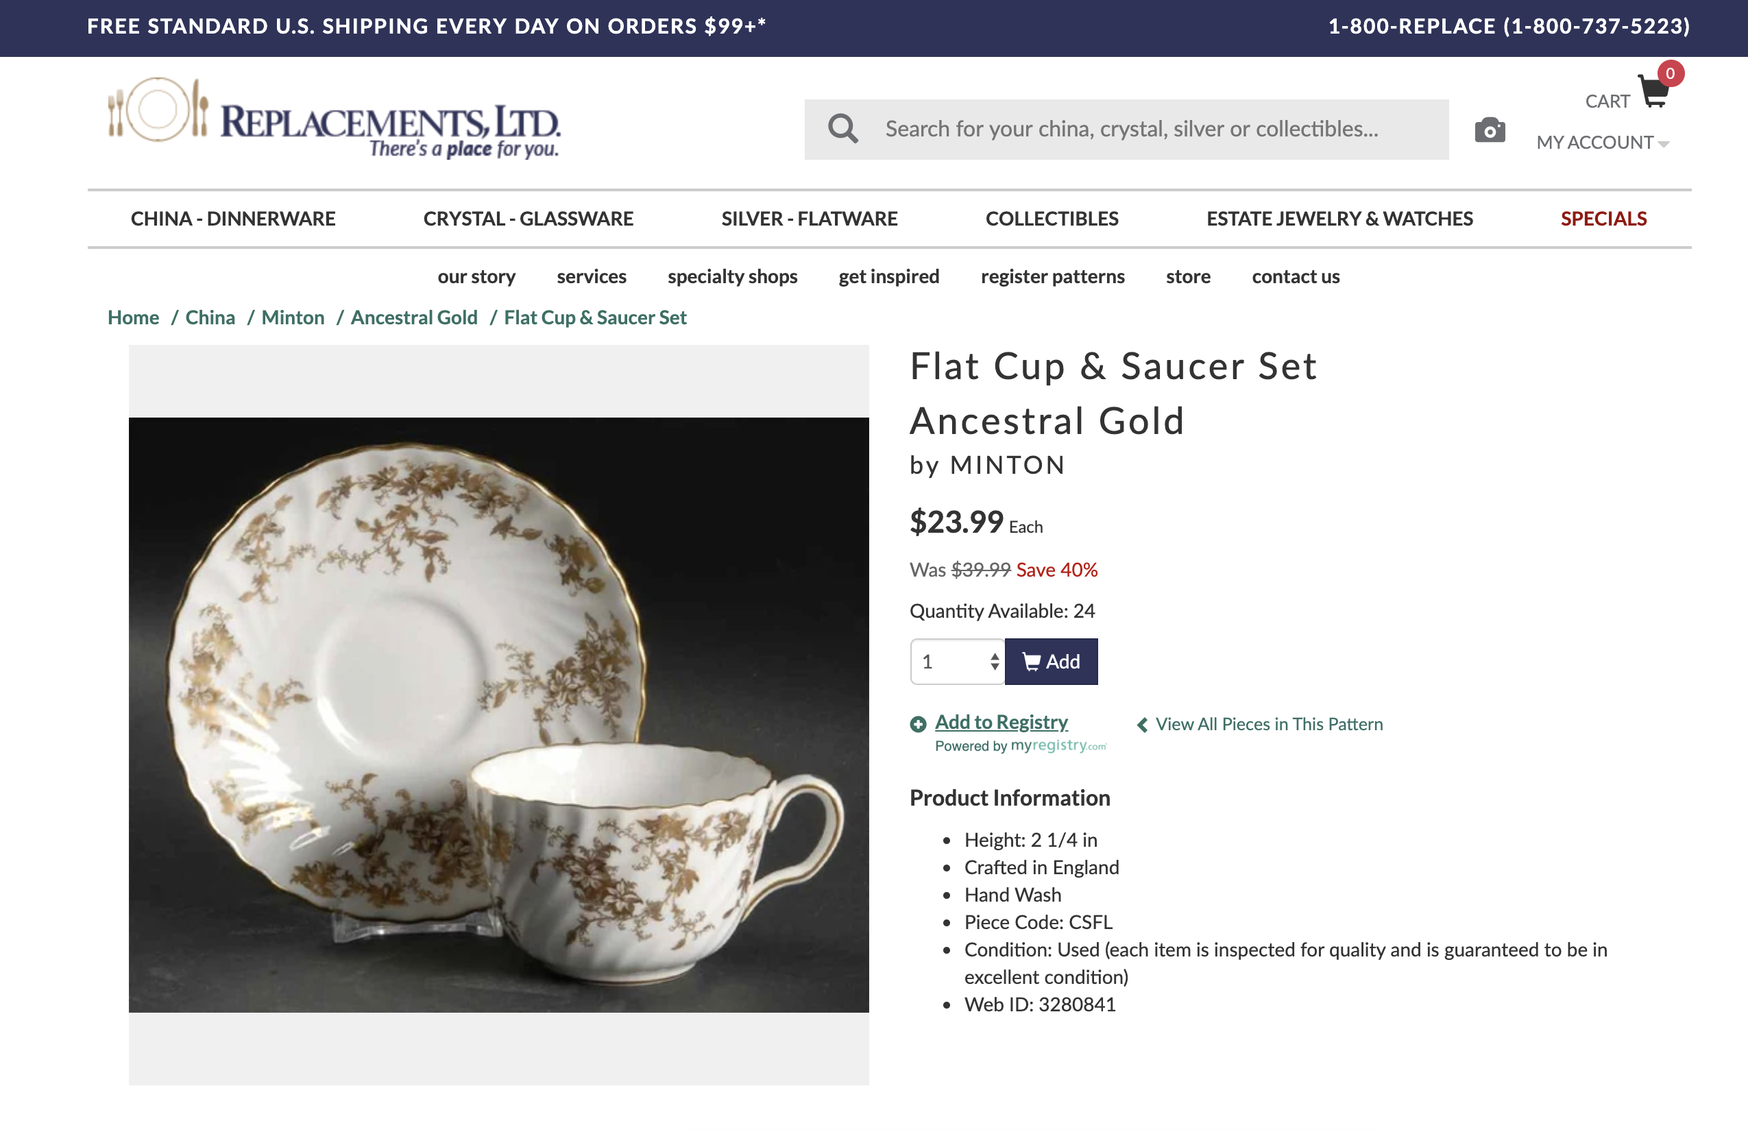Click the Add to Registry link
Viewport: 1748px width, 1132px height.
pos(1000,722)
